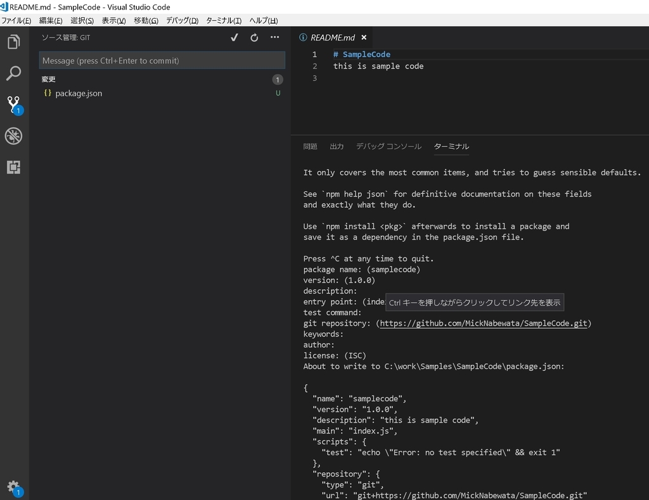Open source control more actions ellipsis
This screenshot has height=500, width=649.
click(274, 37)
